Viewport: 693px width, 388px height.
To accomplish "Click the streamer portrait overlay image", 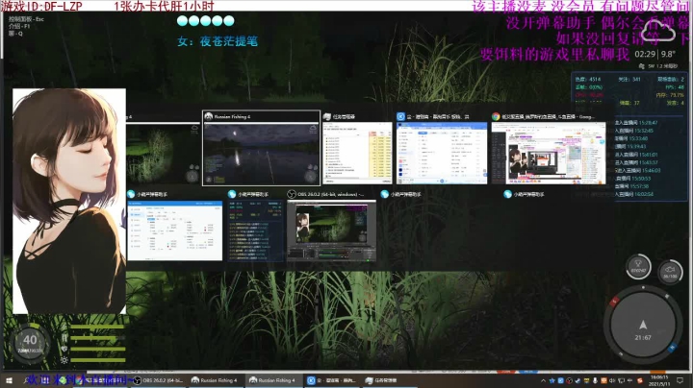I will (69, 201).
